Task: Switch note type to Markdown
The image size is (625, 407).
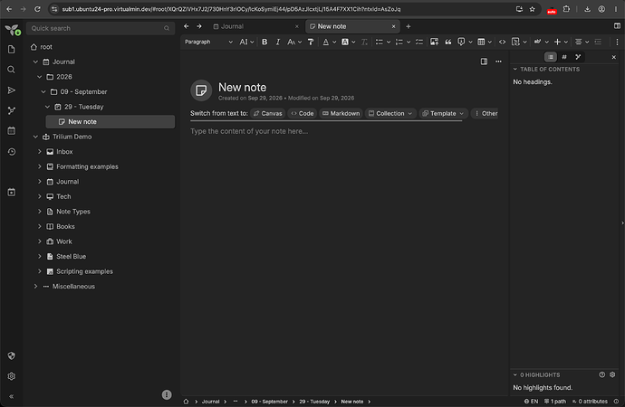Action: [341, 113]
